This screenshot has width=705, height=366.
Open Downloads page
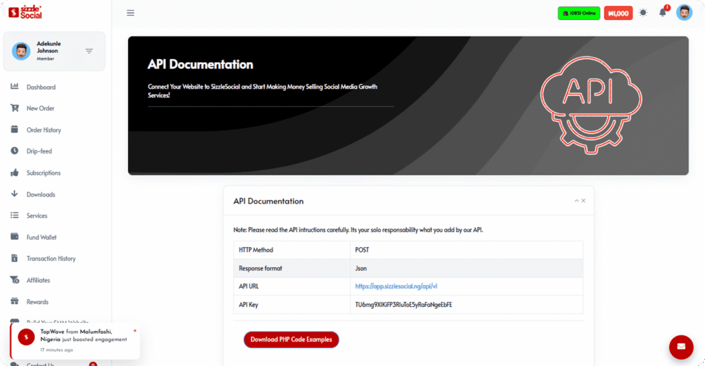[x=41, y=195]
